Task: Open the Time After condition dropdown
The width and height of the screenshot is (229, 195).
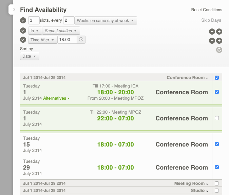Action: [42, 40]
